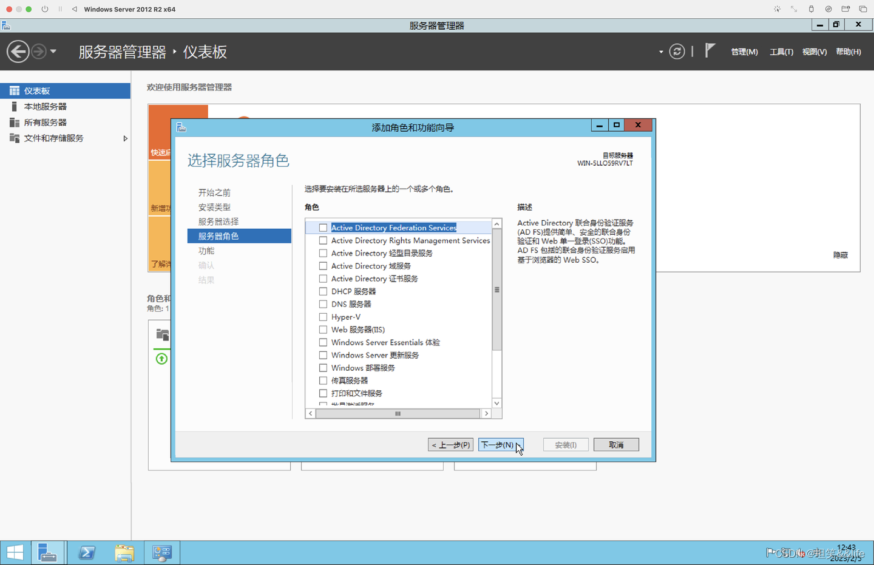The height and width of the screenshot is (565, 874).
Task: Click the Server Manager window title icon
Action: pos(6,25)
